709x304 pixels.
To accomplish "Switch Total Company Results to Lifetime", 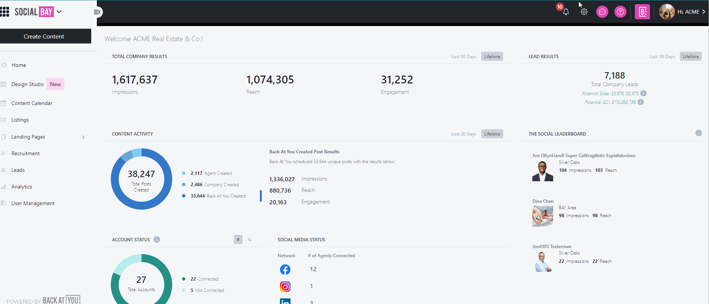I will coord(492,57).
